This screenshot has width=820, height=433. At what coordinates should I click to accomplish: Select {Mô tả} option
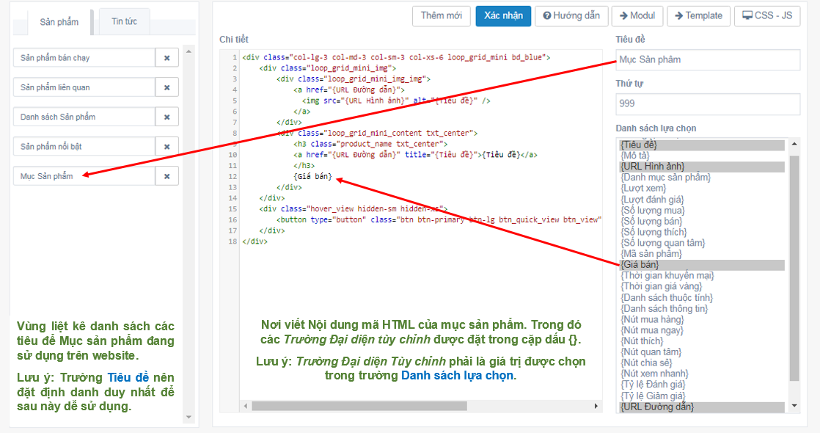702,156
